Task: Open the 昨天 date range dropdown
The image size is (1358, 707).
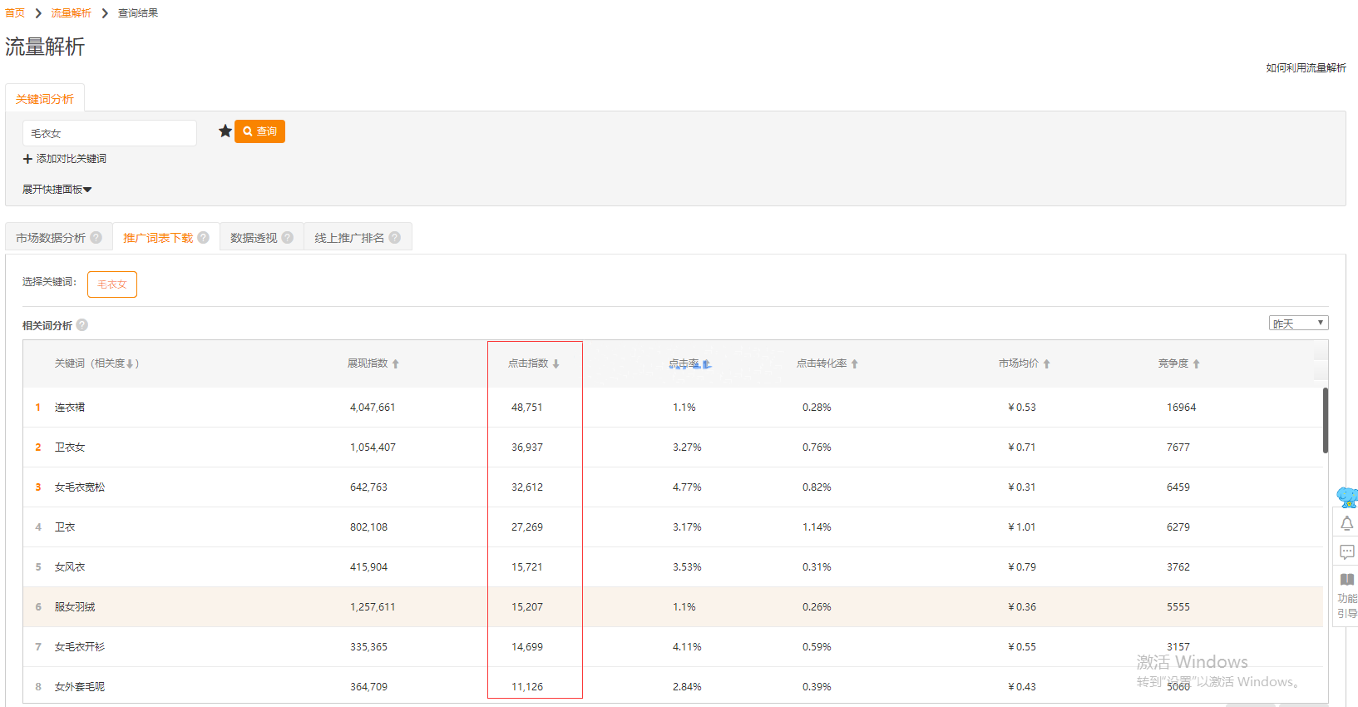Action: [1298, 324]
